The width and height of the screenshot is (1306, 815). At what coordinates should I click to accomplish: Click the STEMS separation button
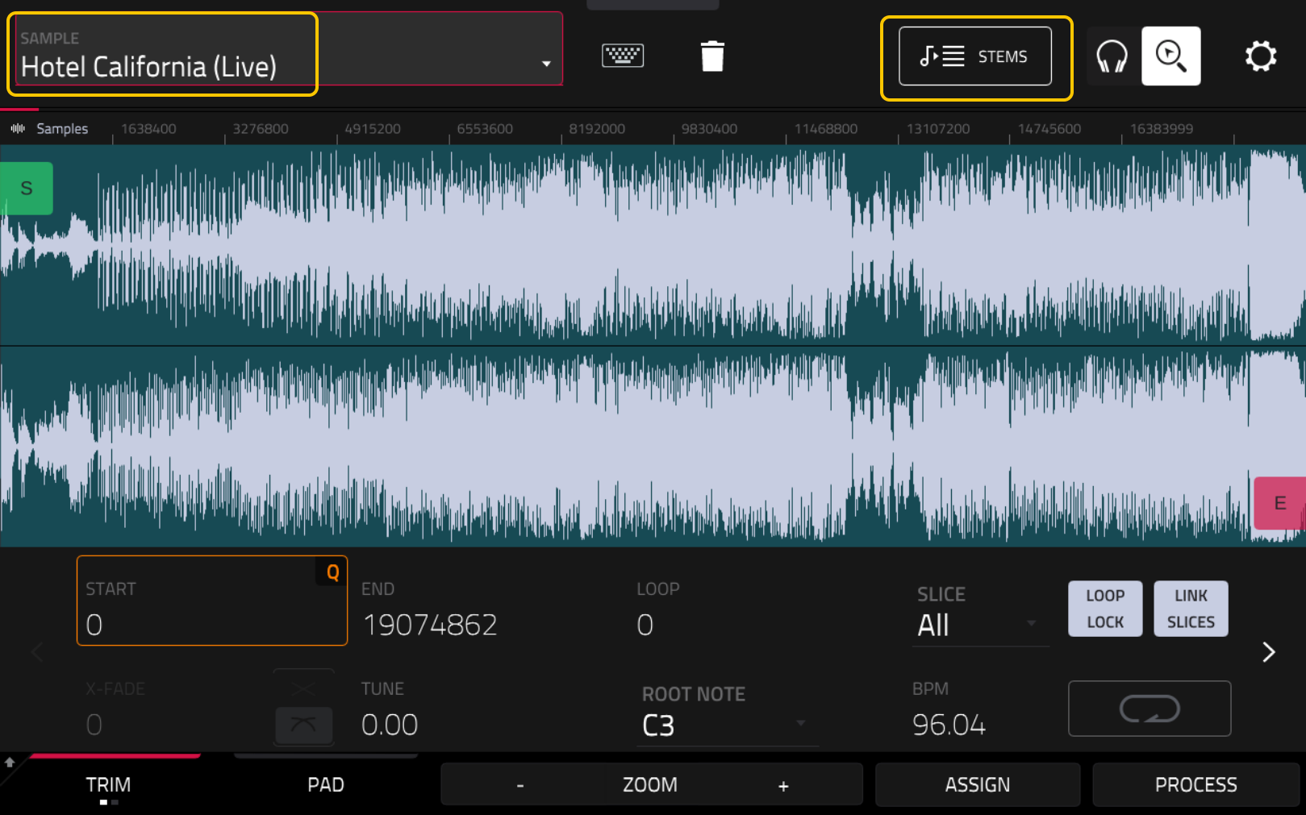(x=975, y=56)
